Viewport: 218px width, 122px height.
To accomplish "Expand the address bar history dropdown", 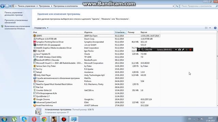I will pos(173,6).
